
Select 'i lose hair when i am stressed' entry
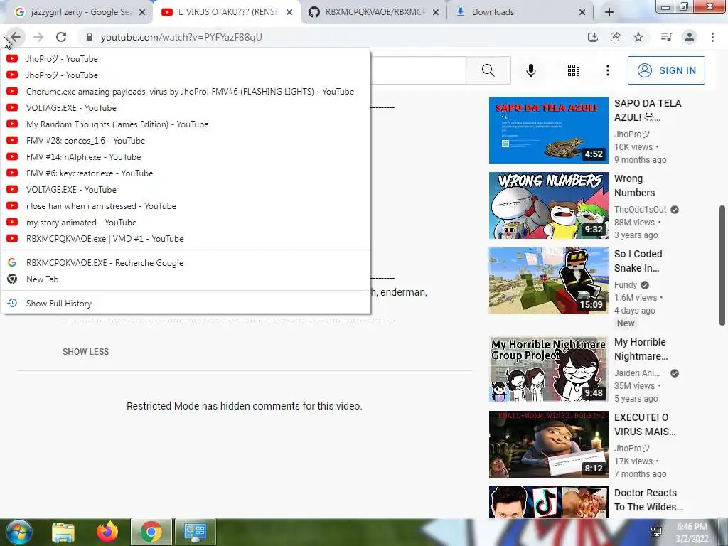pyautogui.click(x=186, y=206)
